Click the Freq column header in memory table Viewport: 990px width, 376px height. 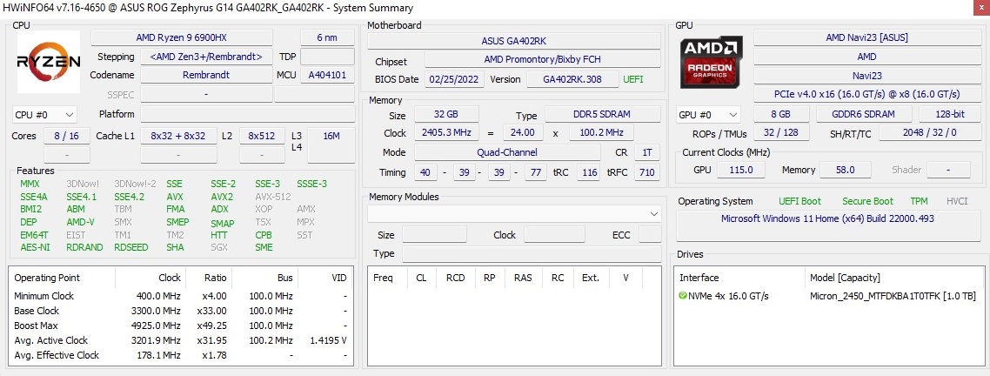tap(383, 278)
